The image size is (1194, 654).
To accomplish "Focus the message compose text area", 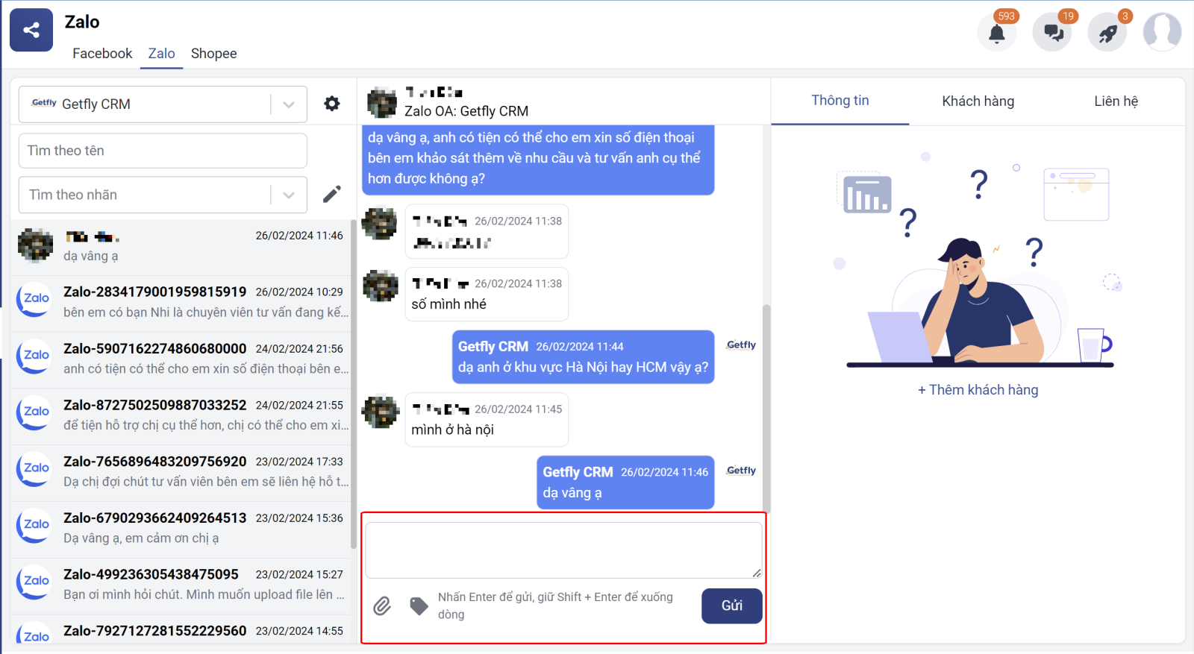I will click(563, 550).
